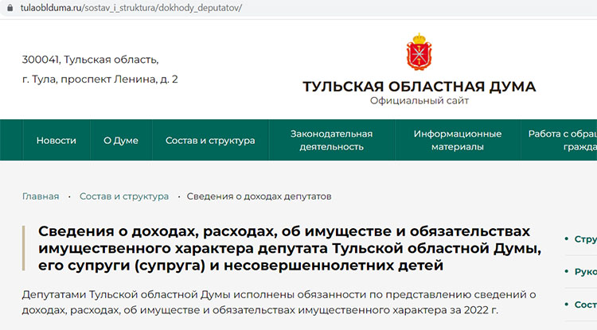597x330 pixels.
Task: Open the ТУЛЬСКАЯ ОБЛАСТНАЯ ДУМА site title
Action: (419, 87)
